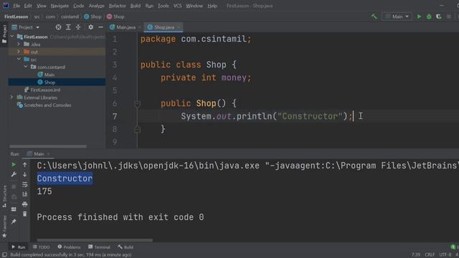Screen dimensions: 459x258
Task: Open the View menu
Action: click(x=42, y=6)
